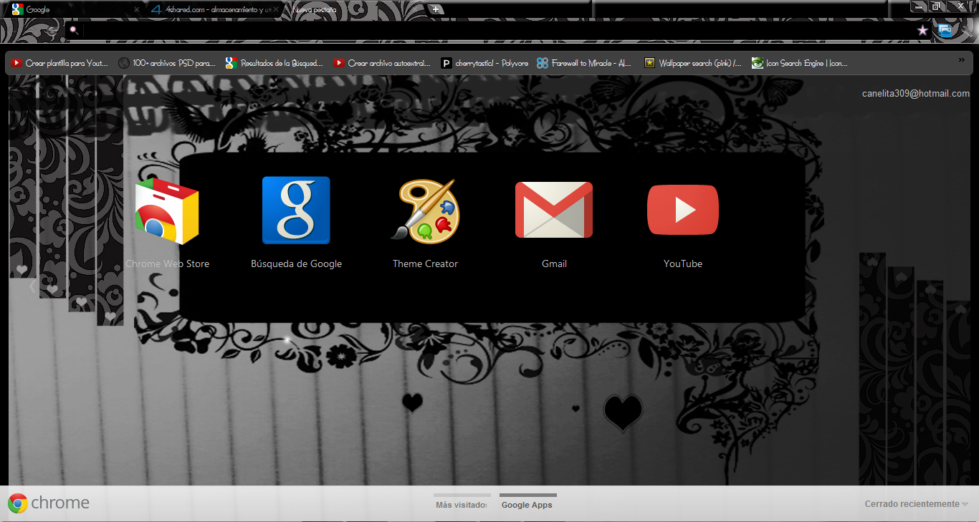Open new tab with plus button
This screenshot has width=979, height=522.
point(435,9)
